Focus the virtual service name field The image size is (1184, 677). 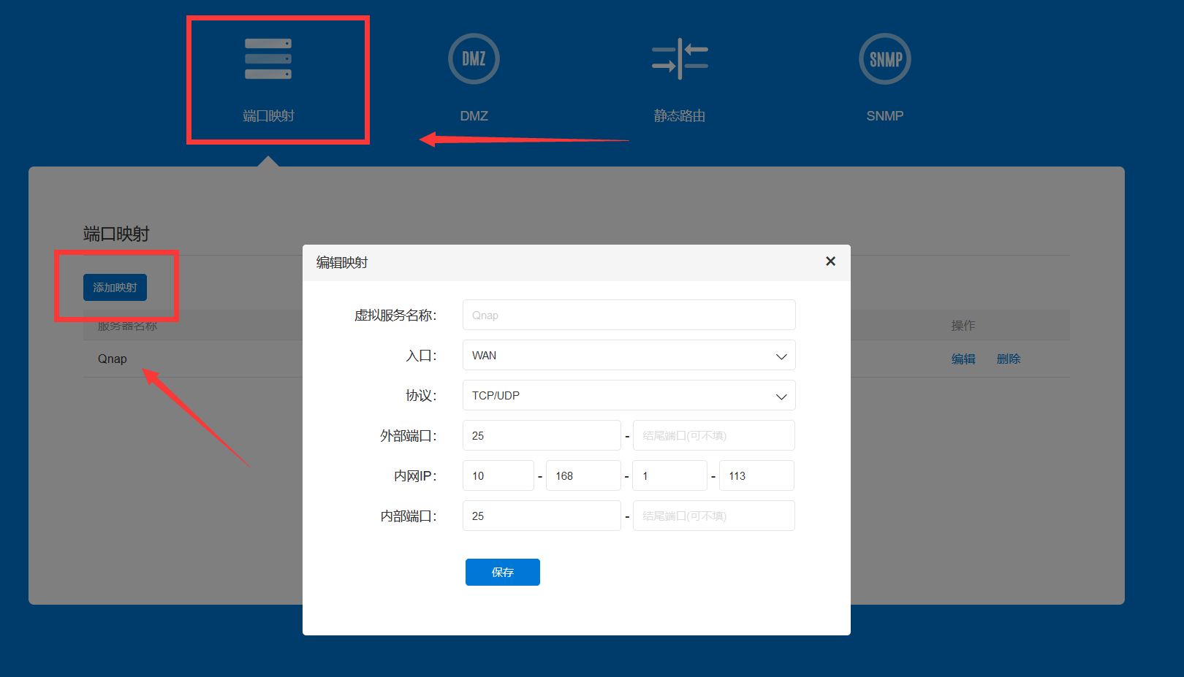coord(629,315)
